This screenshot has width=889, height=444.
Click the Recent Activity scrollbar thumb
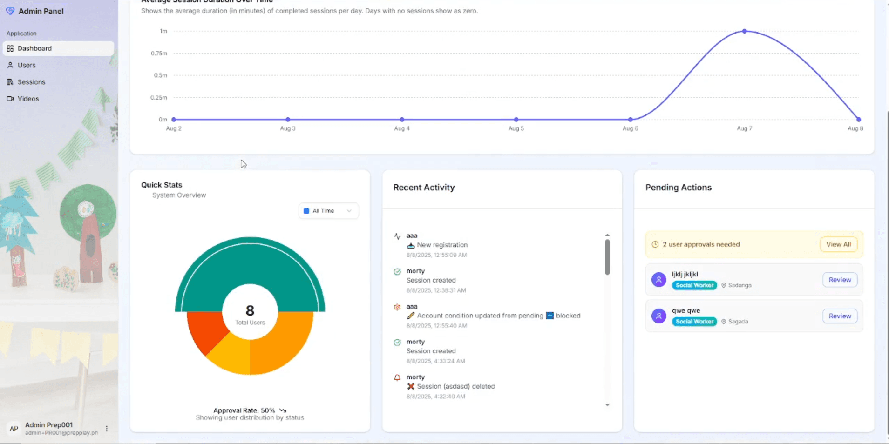(x=607, y=256)
